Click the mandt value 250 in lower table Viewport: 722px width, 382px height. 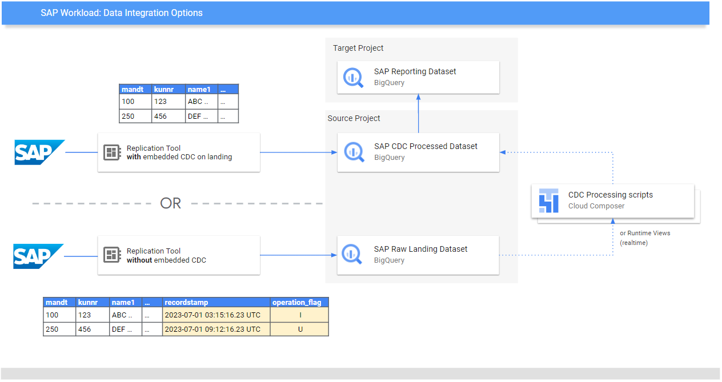[51, 329]
